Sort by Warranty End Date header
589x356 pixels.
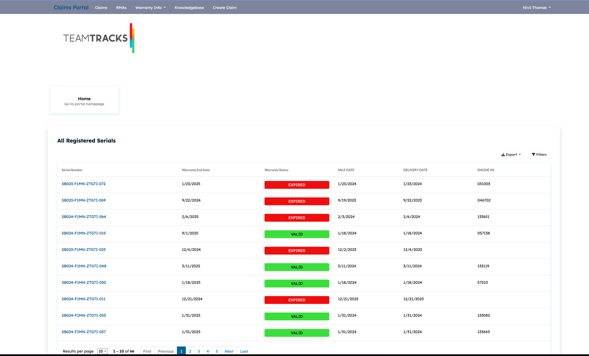[x=196, y=170]
